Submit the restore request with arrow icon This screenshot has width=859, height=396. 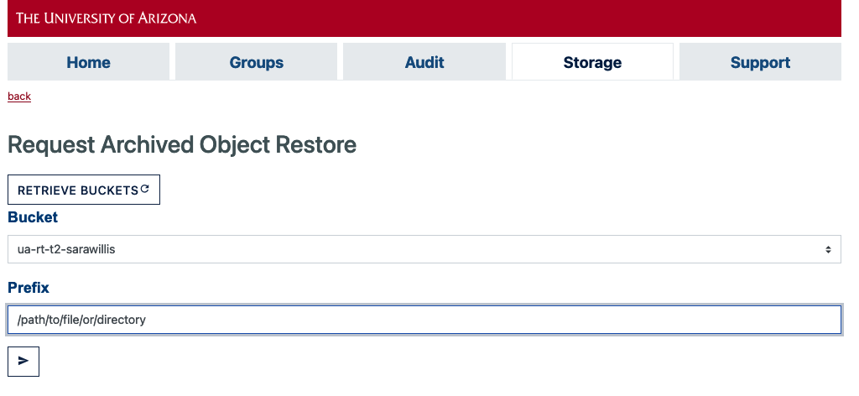[x=23, y=361]
